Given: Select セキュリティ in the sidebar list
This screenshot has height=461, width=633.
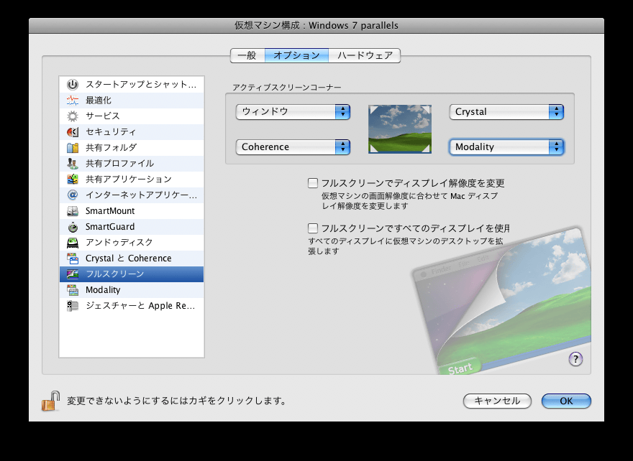Looking at the screenshot, I should point(111,132).
